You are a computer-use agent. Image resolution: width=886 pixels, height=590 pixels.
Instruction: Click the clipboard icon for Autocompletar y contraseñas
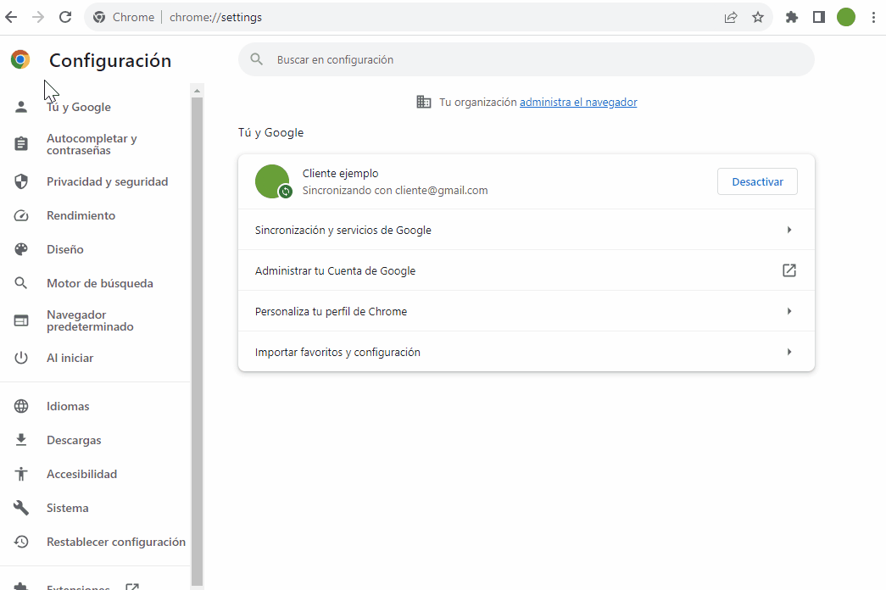click(x=21, y=144)
